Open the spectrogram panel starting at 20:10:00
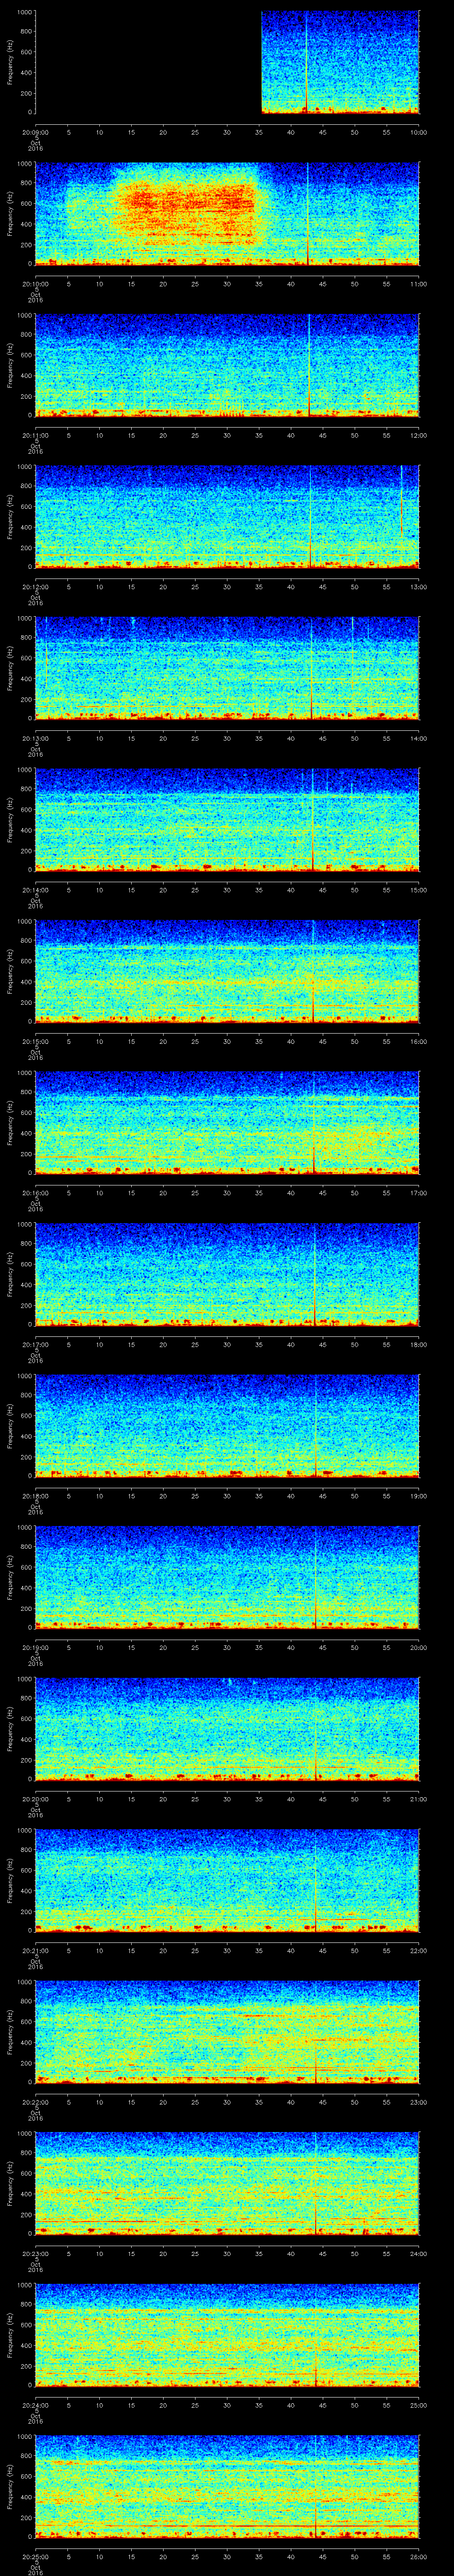This screenshot has height=2576, width=454. [x=227, y=213]
